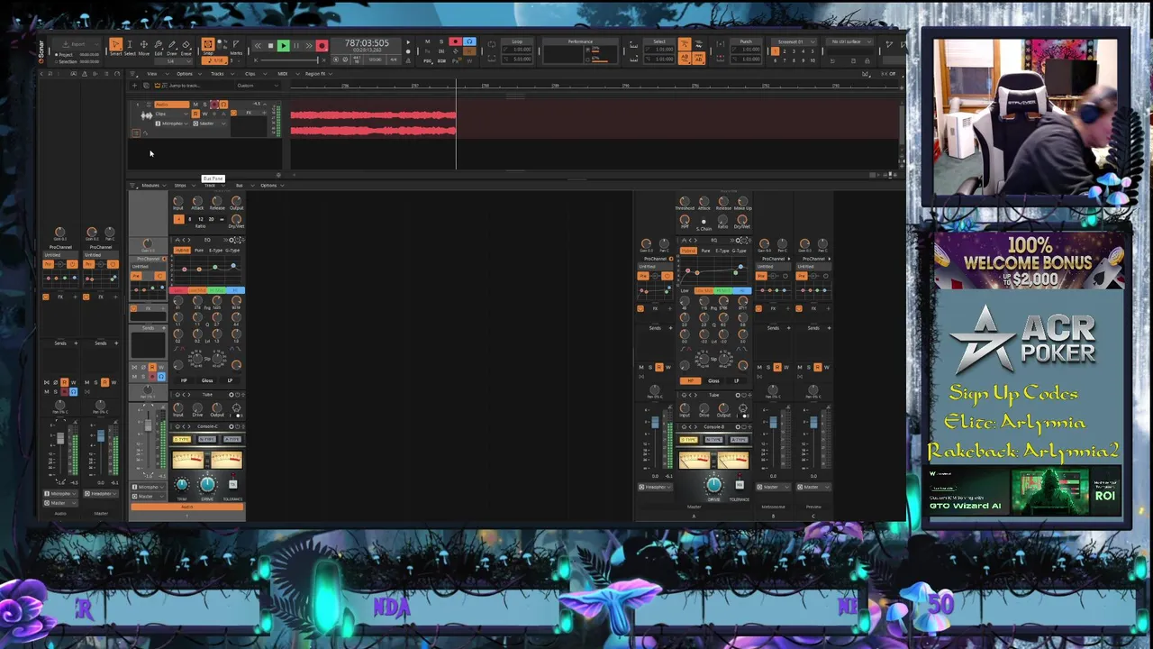This screenshot has height=649, width=1153.
Task: Arm the Audio track for recording
Action: (x=214, y=105)
